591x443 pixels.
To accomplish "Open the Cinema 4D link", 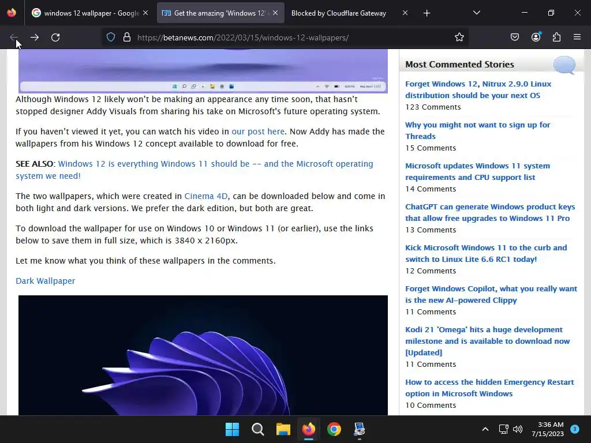I will coord(206,196).
